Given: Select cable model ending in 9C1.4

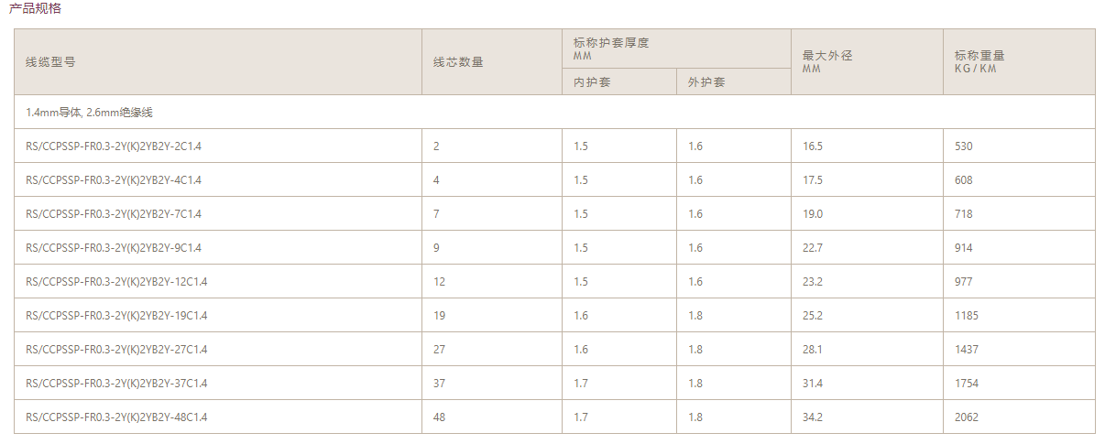Looking at the screenshot, I should point(114,248).
